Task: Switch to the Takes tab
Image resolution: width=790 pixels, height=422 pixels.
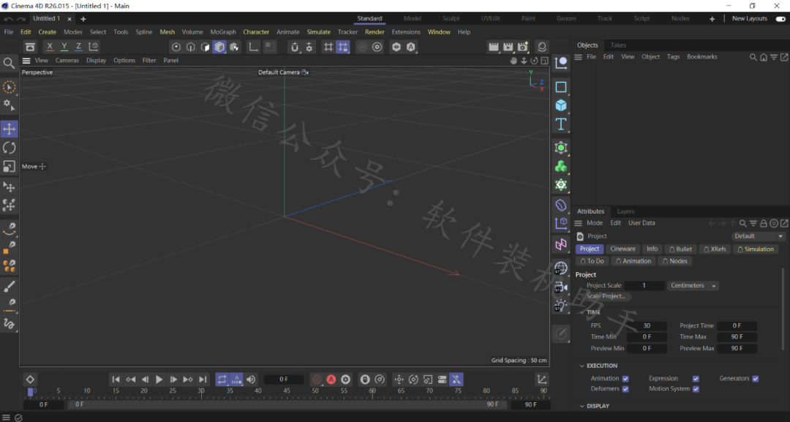Action: 618,45
